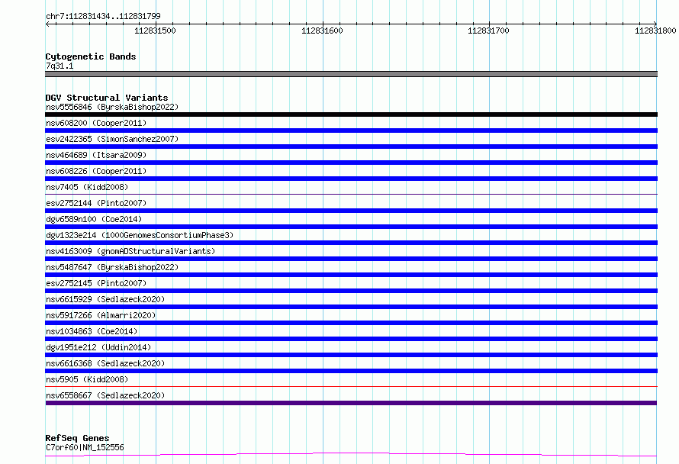Click the dark purple bar of nsv6558667
Image resolution: width=679 pixels, height=464 pixels.
point(351,403)
